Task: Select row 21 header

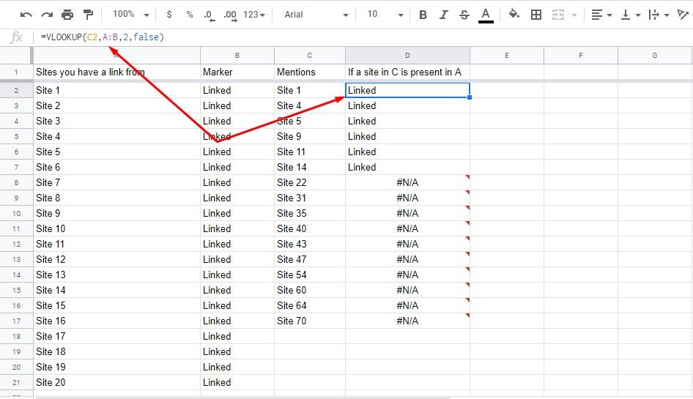Action: pos(16,382)
